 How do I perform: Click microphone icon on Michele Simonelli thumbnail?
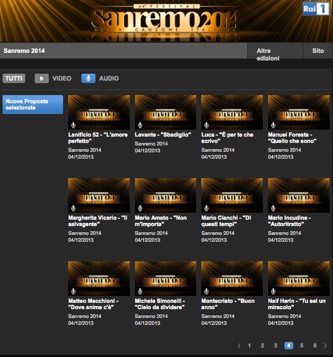(140, 291)
